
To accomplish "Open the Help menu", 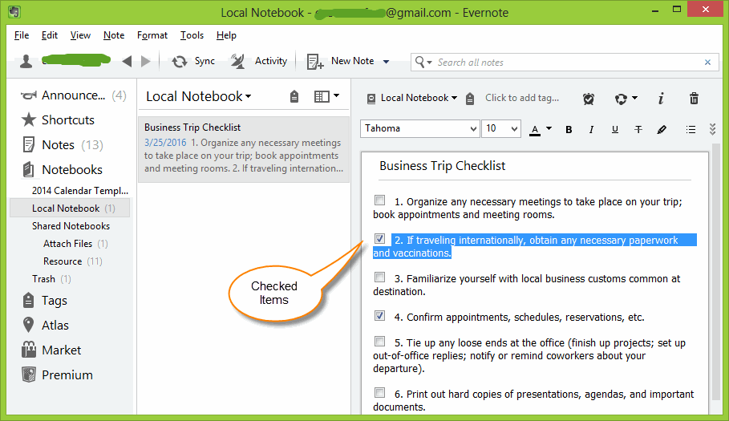I will (226, 35).
